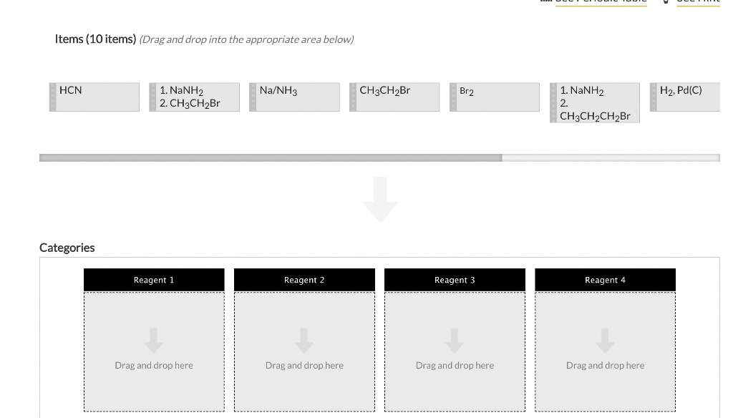Image resolution: width=733 pixels, height=418 pixels.
Task: Select the CH3CH2Br item tile
Action: tap(394, 97)
